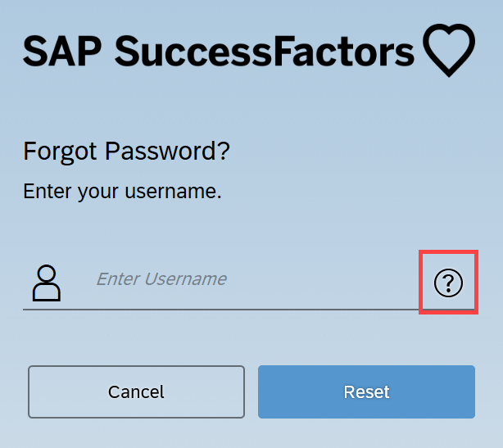
Task: Click the SAP SuccessFactors logo text
Action: pos(219,52)
